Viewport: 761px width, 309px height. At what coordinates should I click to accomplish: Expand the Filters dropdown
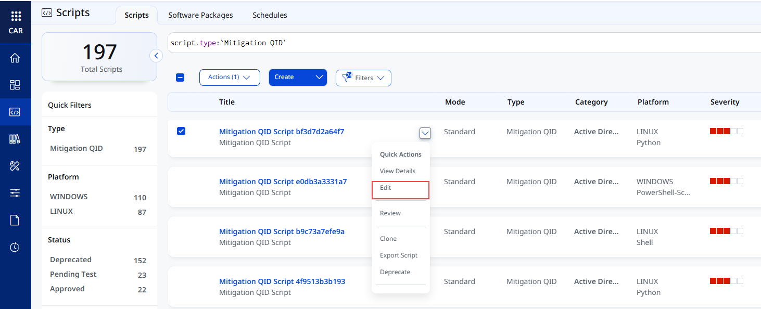coord(363,78)
